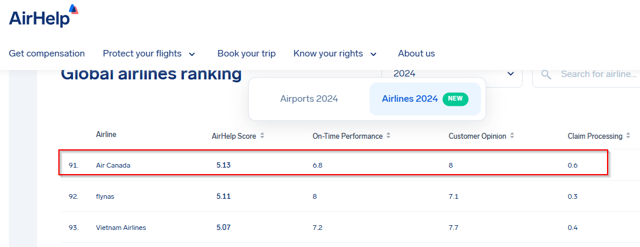Go to Book your trip

[246, 54]
